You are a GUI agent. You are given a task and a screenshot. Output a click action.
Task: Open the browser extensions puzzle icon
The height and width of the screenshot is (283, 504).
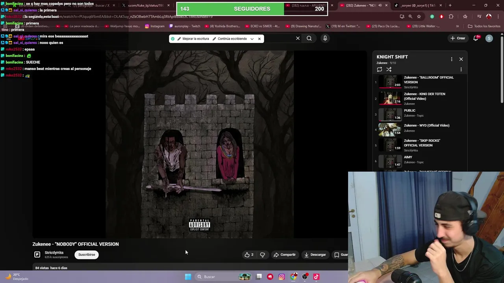pyautogui.click(x=451, y=17)
